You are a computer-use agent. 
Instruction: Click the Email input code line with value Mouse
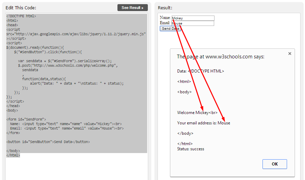tap(67, 128)
